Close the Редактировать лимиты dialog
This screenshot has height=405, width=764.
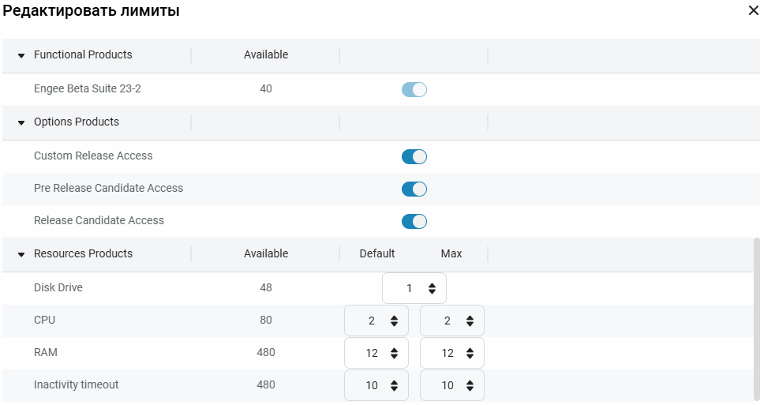tap(753, 10)
